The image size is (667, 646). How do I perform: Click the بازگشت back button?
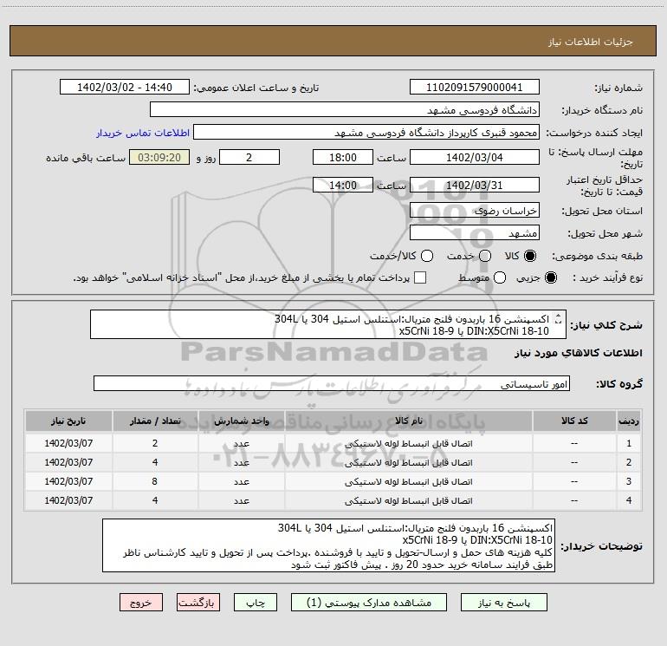click(x=198, y=602)
